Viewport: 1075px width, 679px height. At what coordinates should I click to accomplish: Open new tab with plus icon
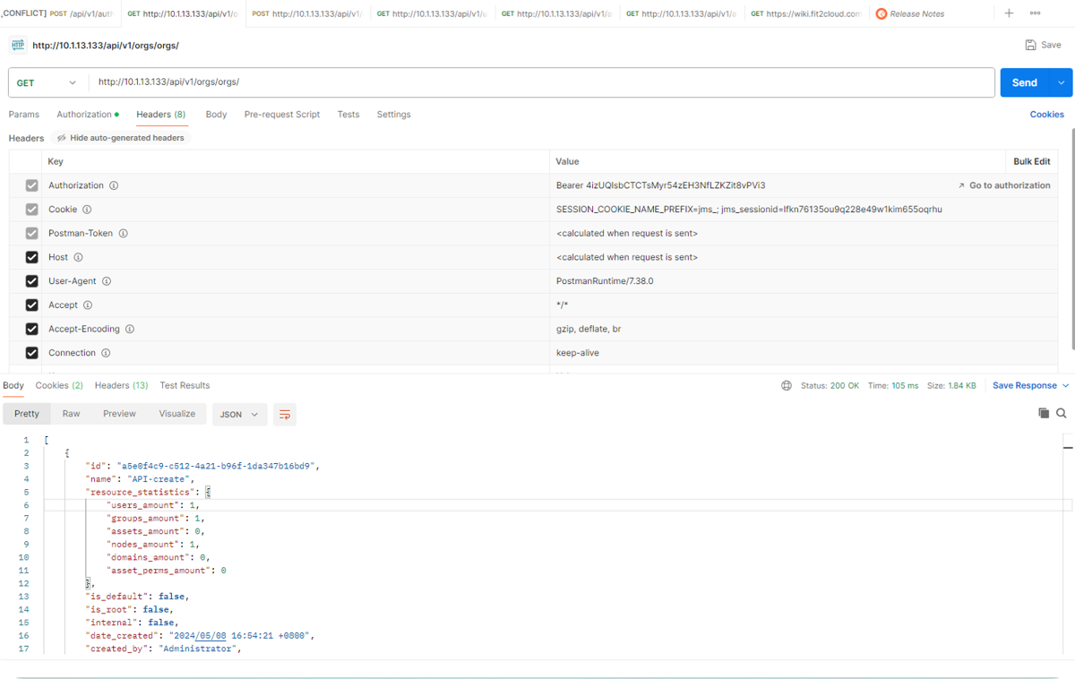pos(1009,13)
